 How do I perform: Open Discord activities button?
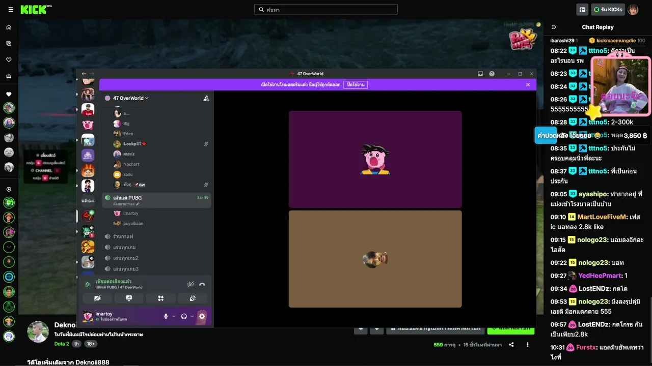coord(160,298)
